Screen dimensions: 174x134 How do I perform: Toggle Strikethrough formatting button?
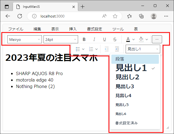[115, 39]
